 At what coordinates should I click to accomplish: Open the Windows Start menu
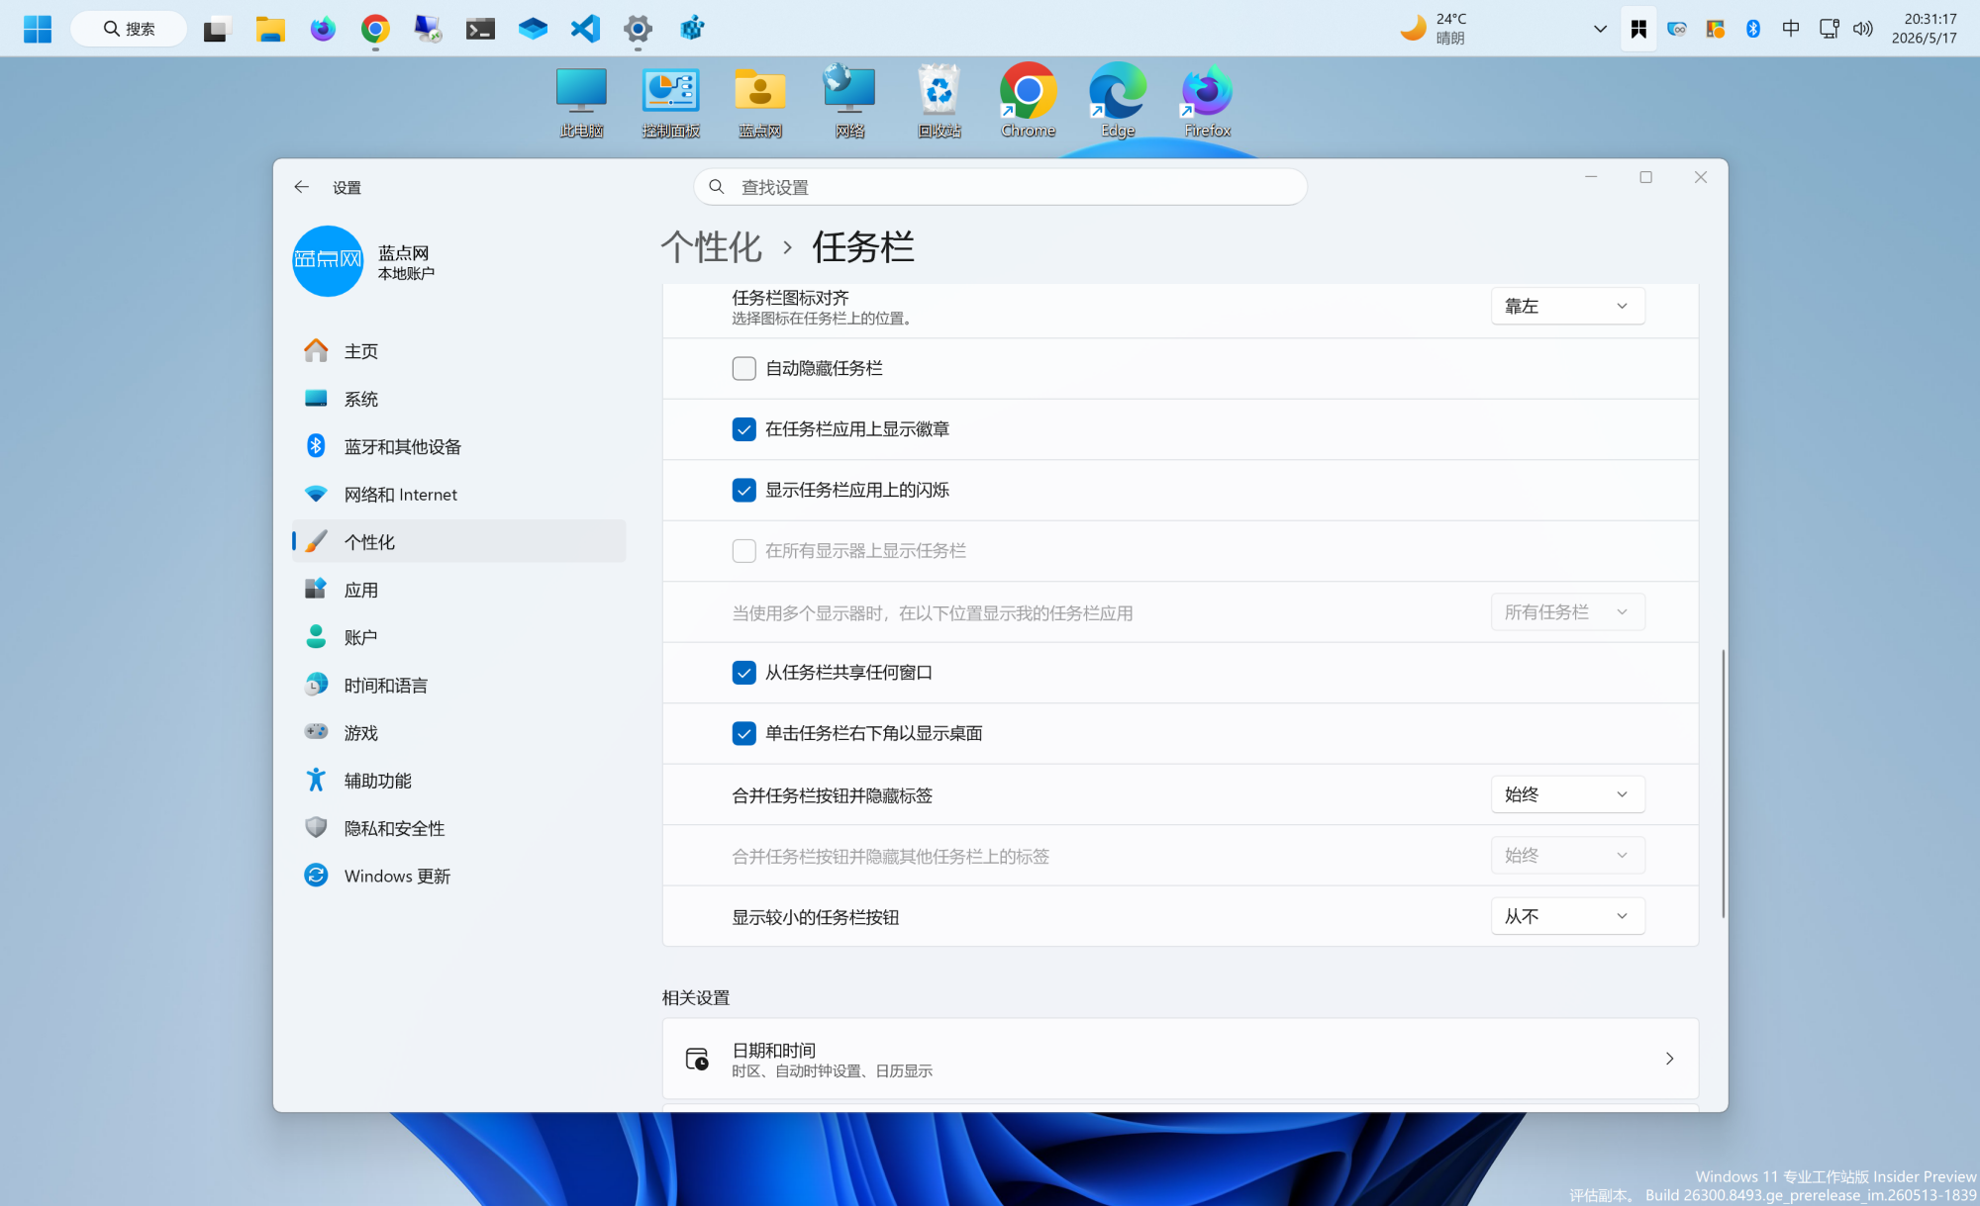coord(38,29)
